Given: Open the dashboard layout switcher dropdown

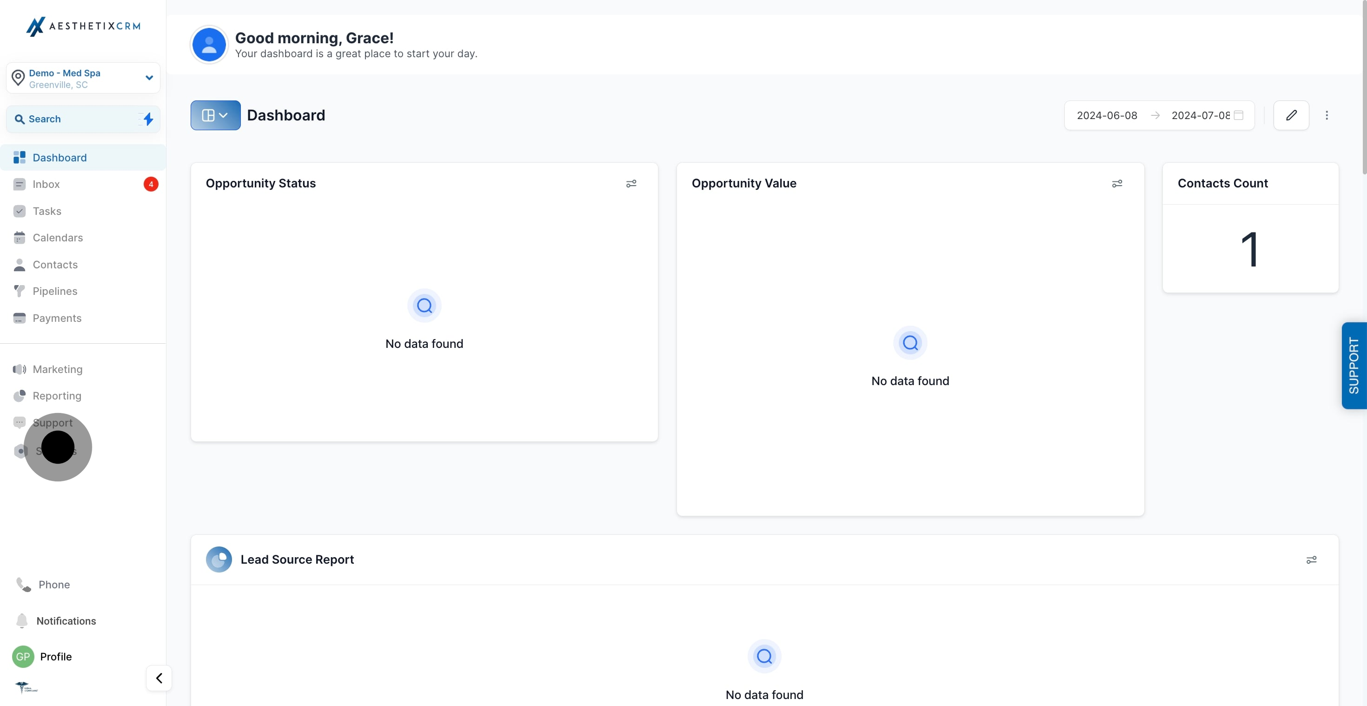Looking at the screenshot, I should (215, 115).
